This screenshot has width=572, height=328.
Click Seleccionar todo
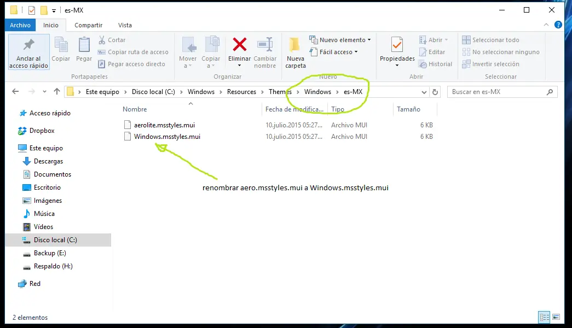coord(490,40)
